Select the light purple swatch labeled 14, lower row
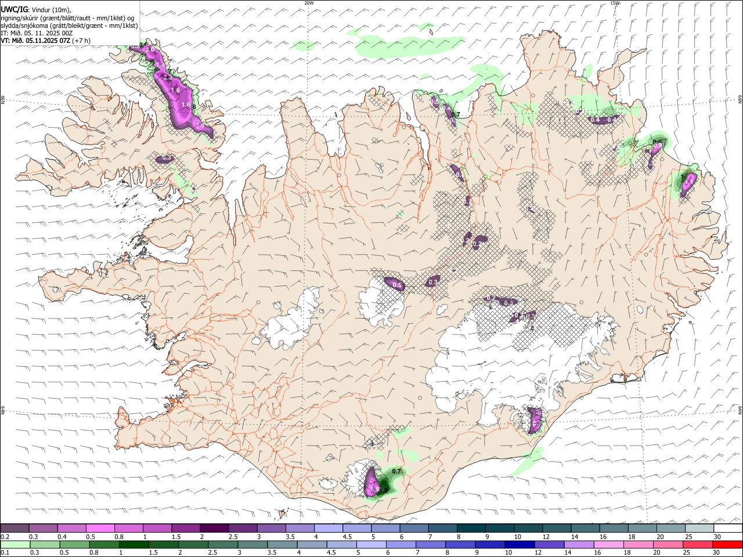 click(579, 544)
